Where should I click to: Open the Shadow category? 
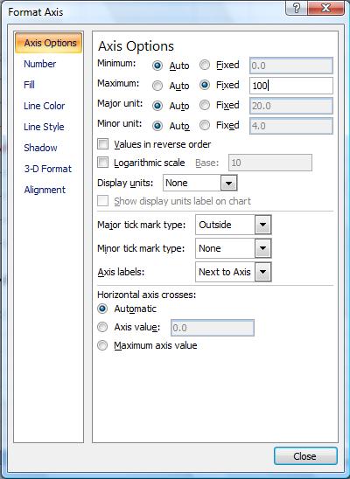pos(40,148)
